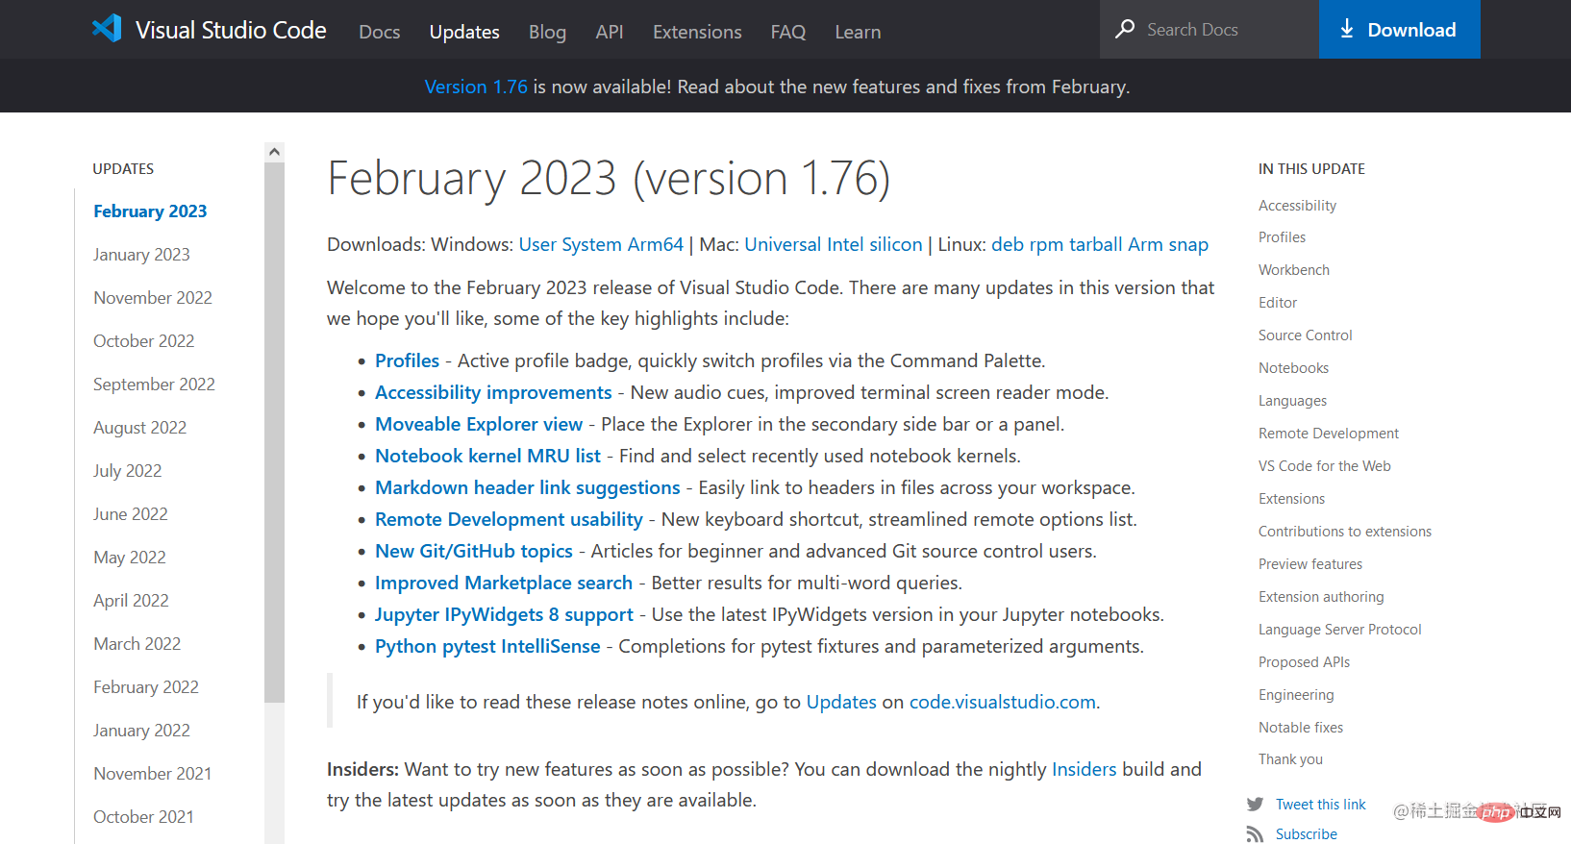This screenshot has width=1571, height=844.
Task: Click the RSS subscribe icon
Action: pyautogui.click(x=1255, y=833)
